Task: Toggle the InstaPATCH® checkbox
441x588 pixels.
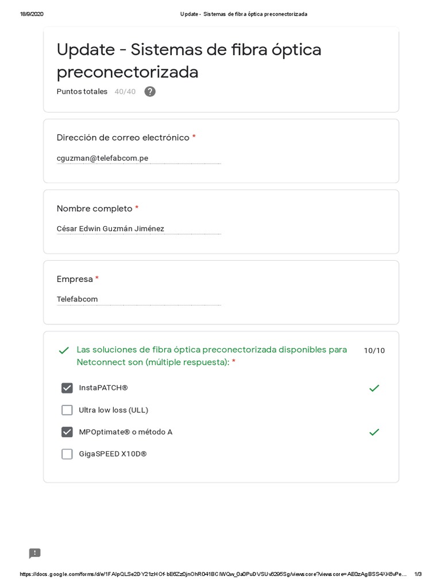Action: [67, 388]
